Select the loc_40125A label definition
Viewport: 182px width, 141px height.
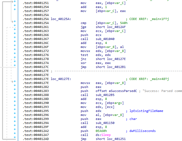(61, 19)
